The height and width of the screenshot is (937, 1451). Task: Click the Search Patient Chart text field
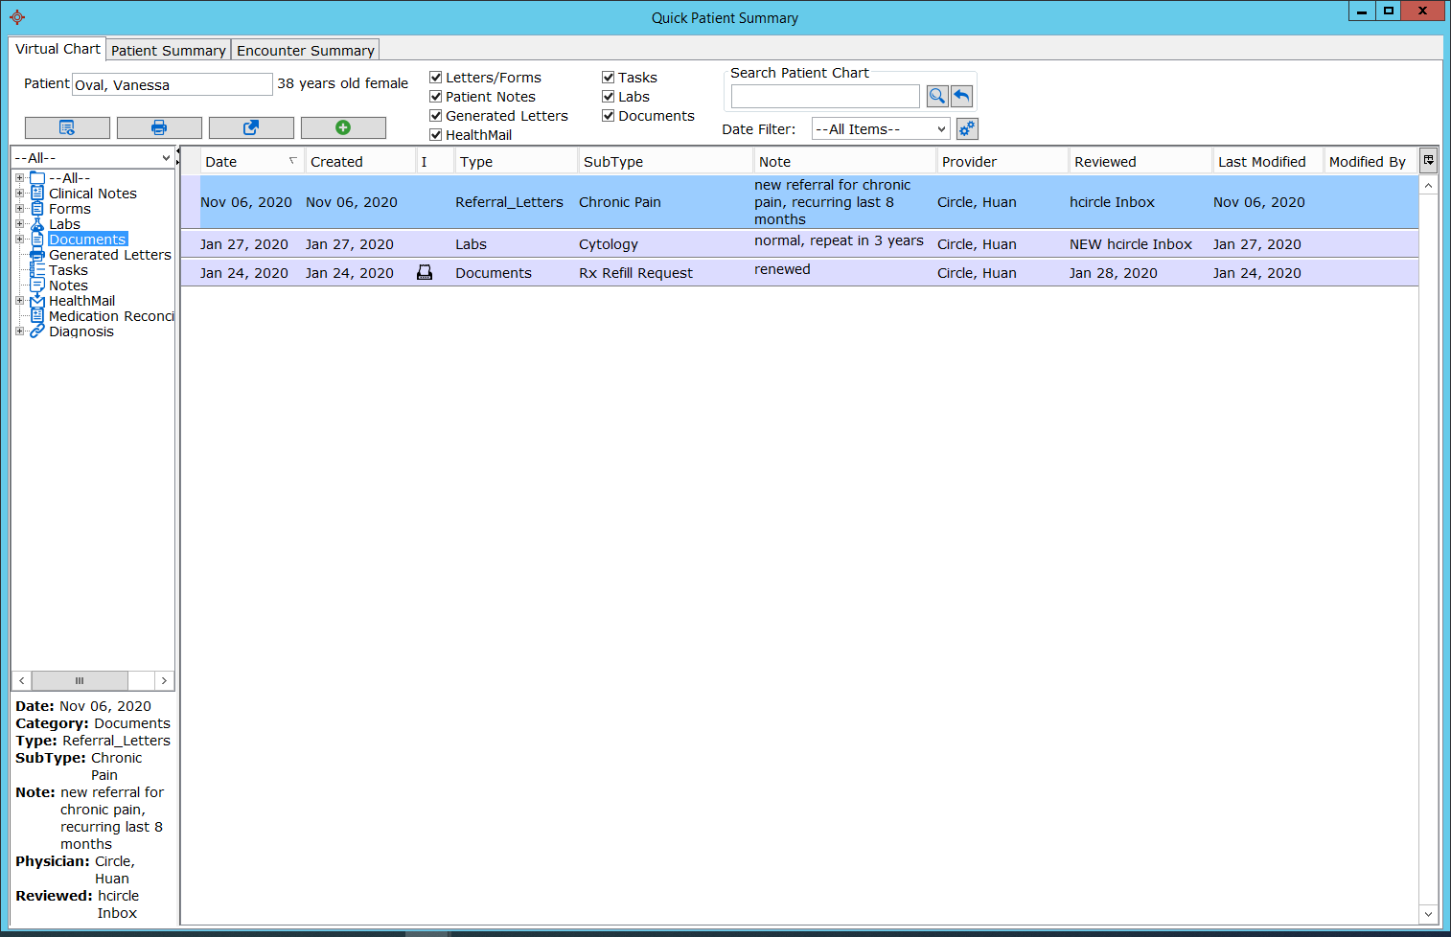click(825, 96)
